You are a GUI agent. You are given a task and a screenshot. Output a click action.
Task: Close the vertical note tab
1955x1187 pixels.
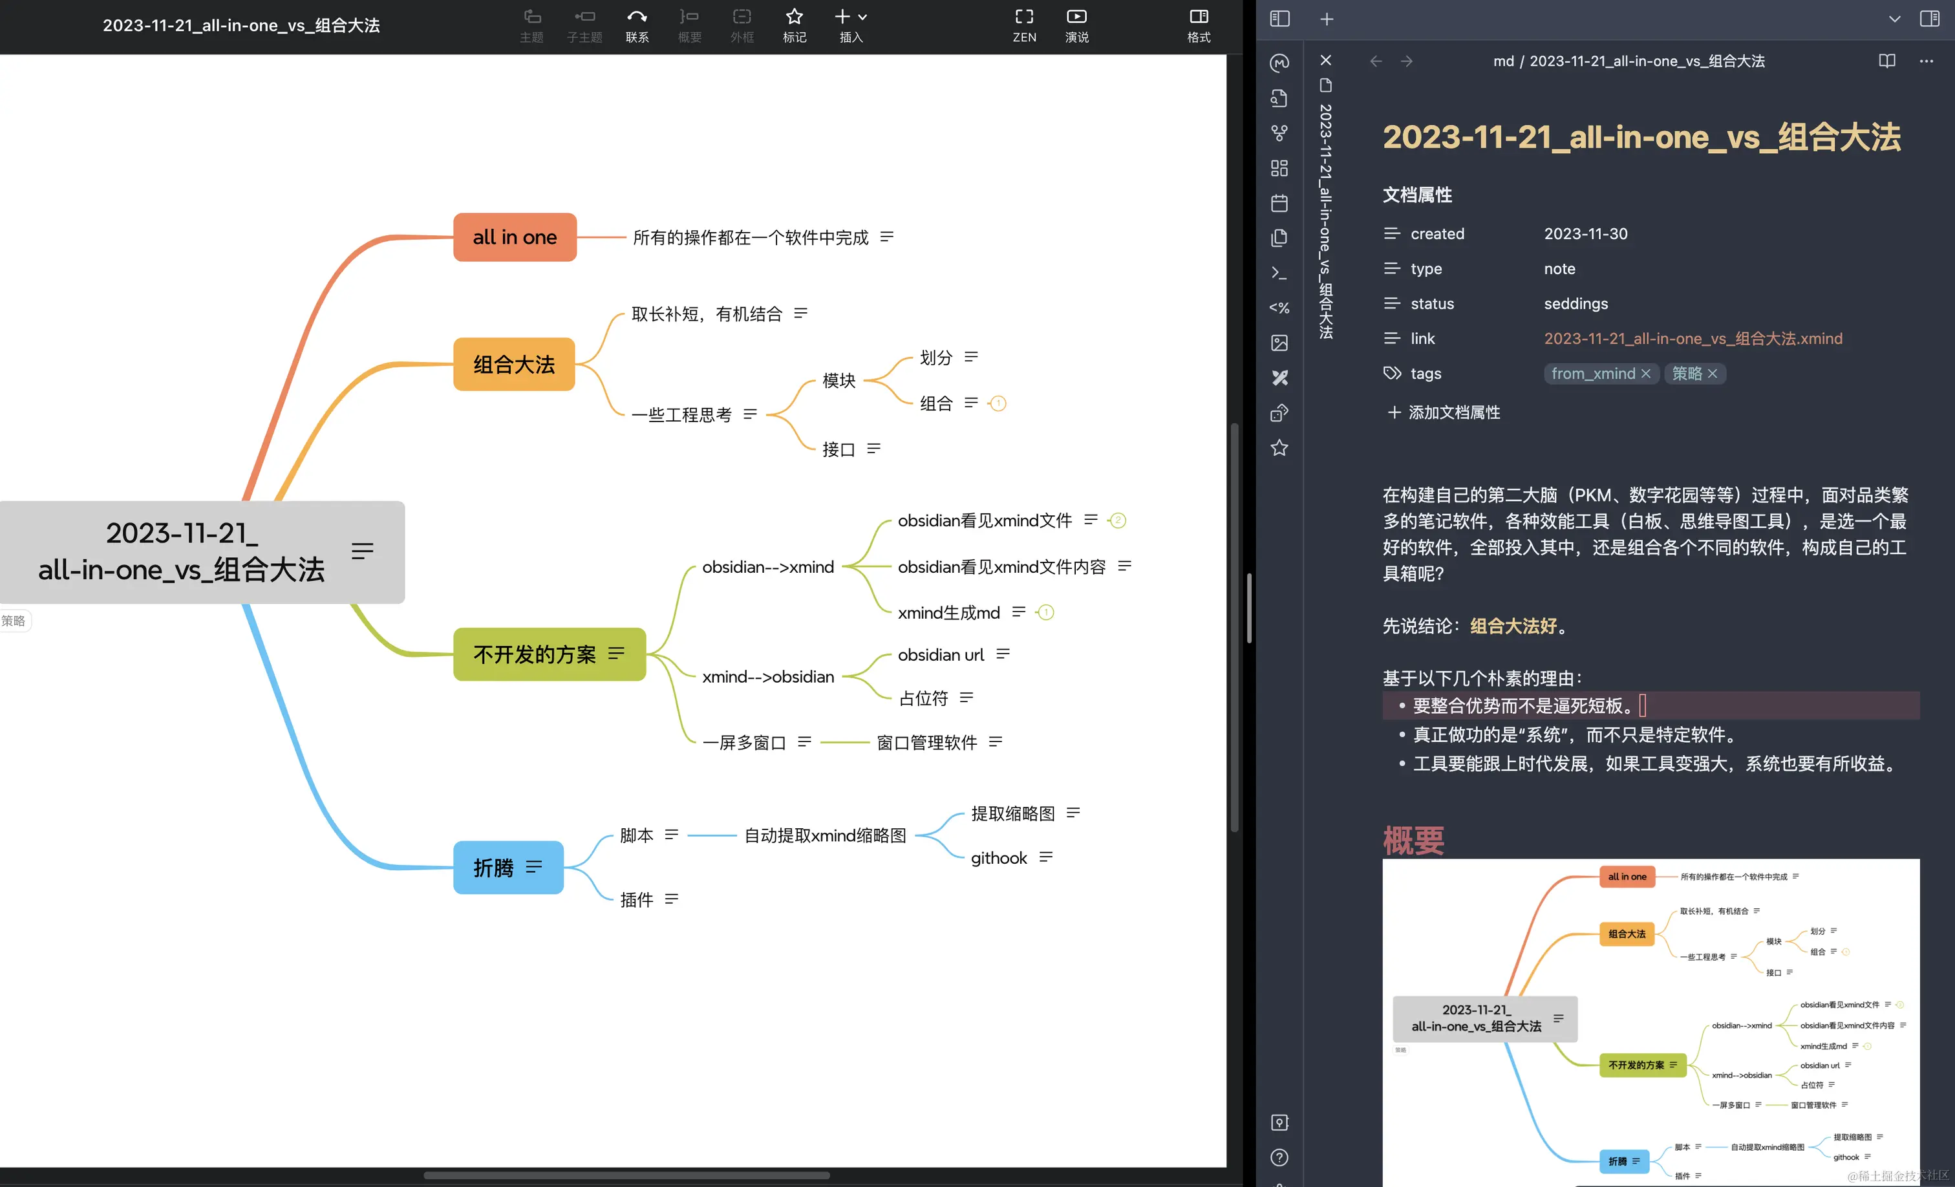1326,60
